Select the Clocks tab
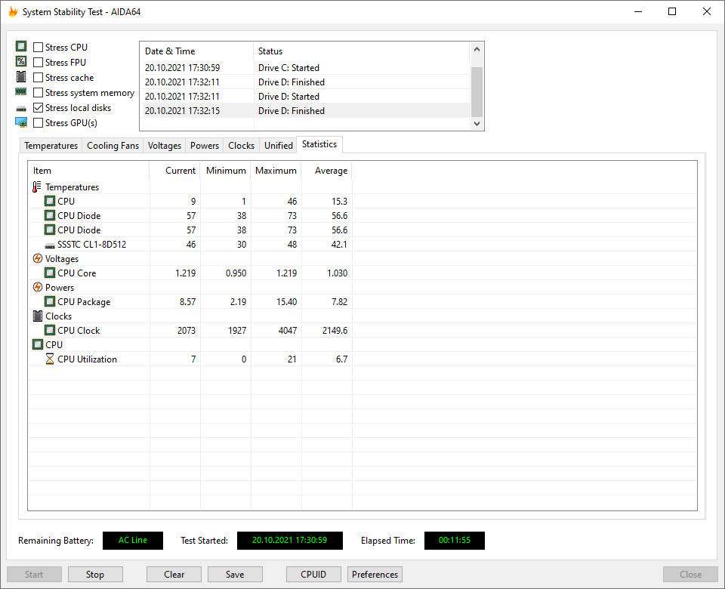The width and height of the screenshot is (725, 589). coord(242,146)
